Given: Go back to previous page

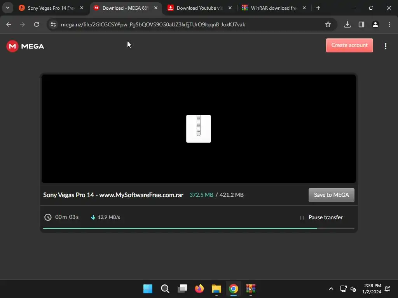Looking at the screenshot, I should point(9,24).
